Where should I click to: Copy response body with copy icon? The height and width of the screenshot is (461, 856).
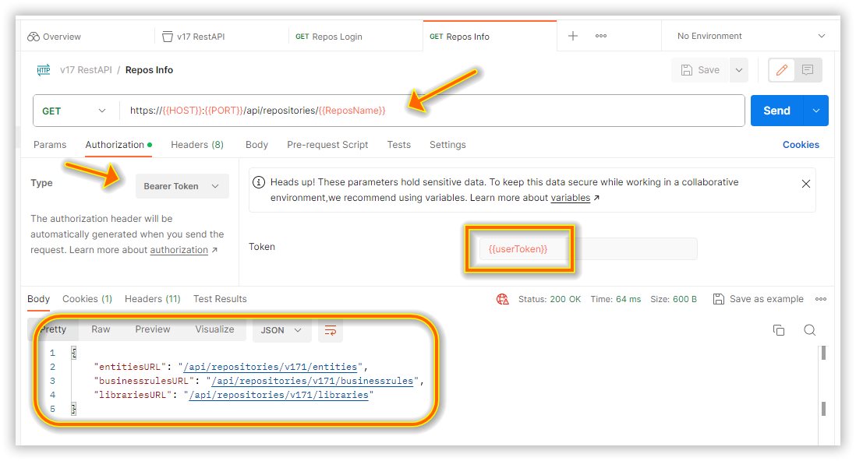tap(778, 330)
